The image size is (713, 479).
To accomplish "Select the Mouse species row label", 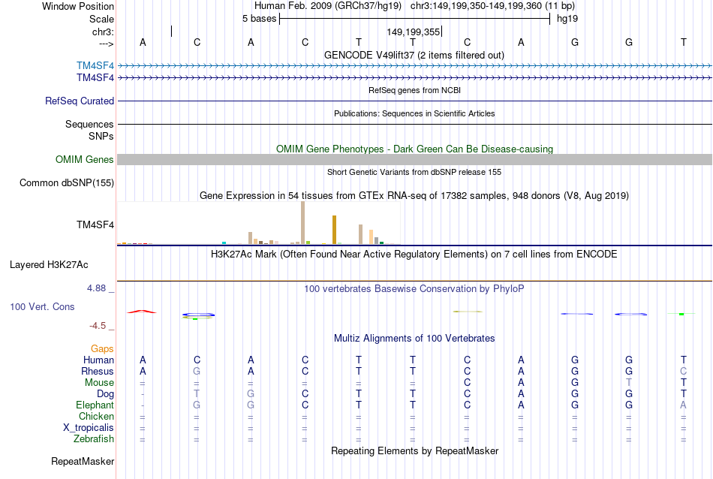I will coord(99,383).
